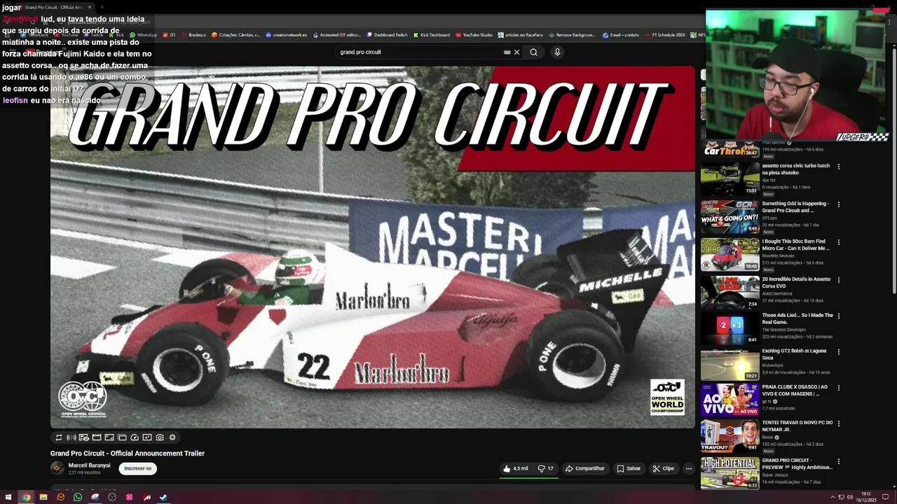The image size is (897, 504).
Task: Open the enhancer settings gear under video
Action: [172, 437]
